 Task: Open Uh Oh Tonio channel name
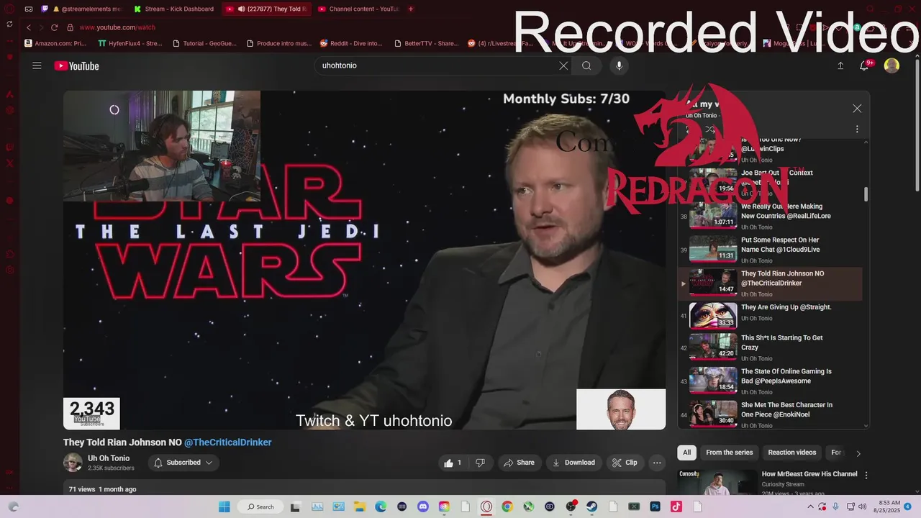109,458
